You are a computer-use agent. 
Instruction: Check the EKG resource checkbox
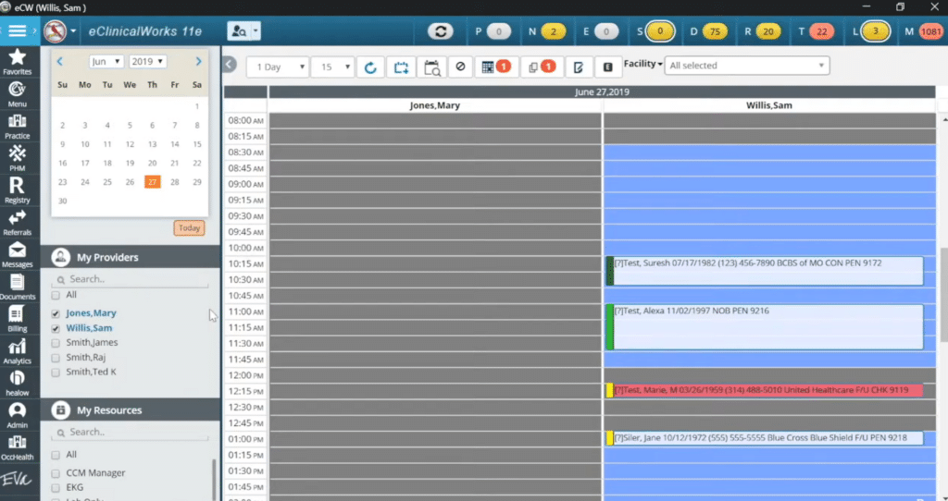tap(56, 488)
